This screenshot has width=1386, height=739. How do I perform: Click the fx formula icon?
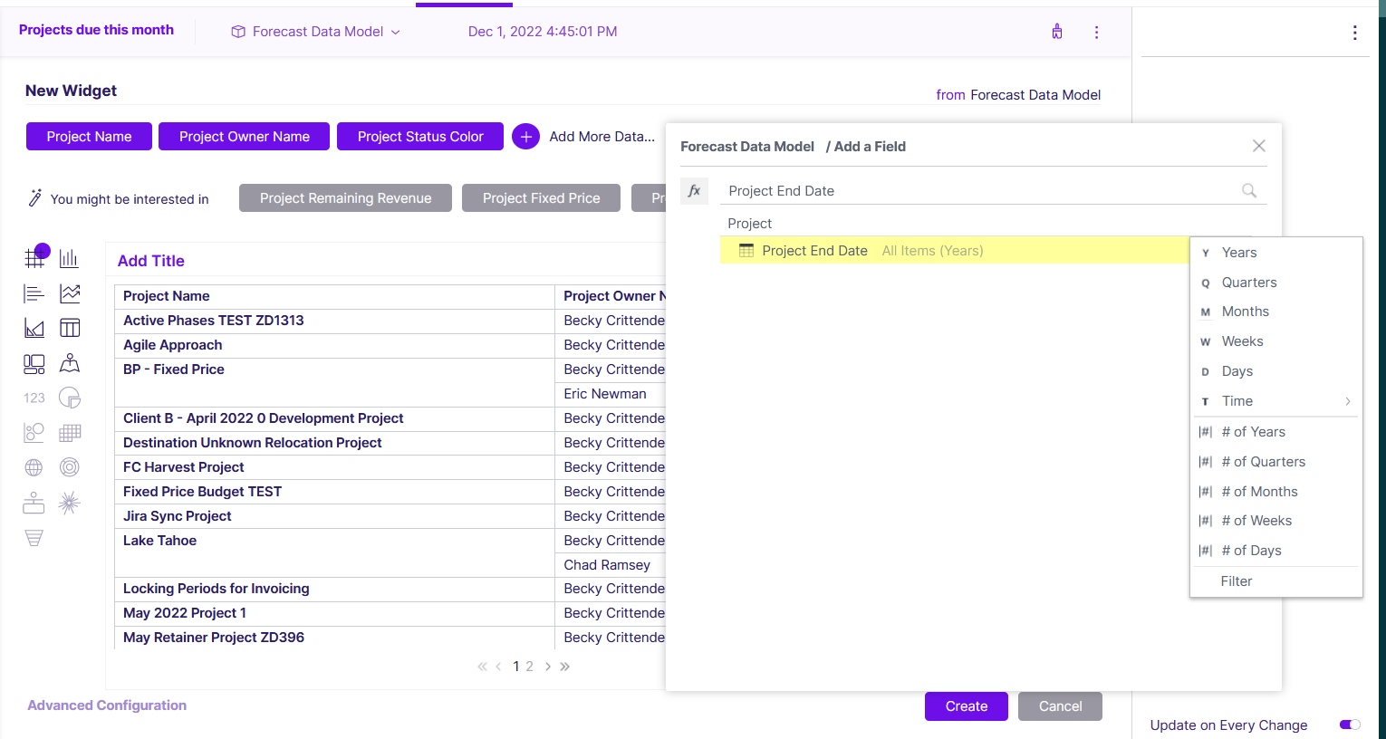tap(694, 190)
